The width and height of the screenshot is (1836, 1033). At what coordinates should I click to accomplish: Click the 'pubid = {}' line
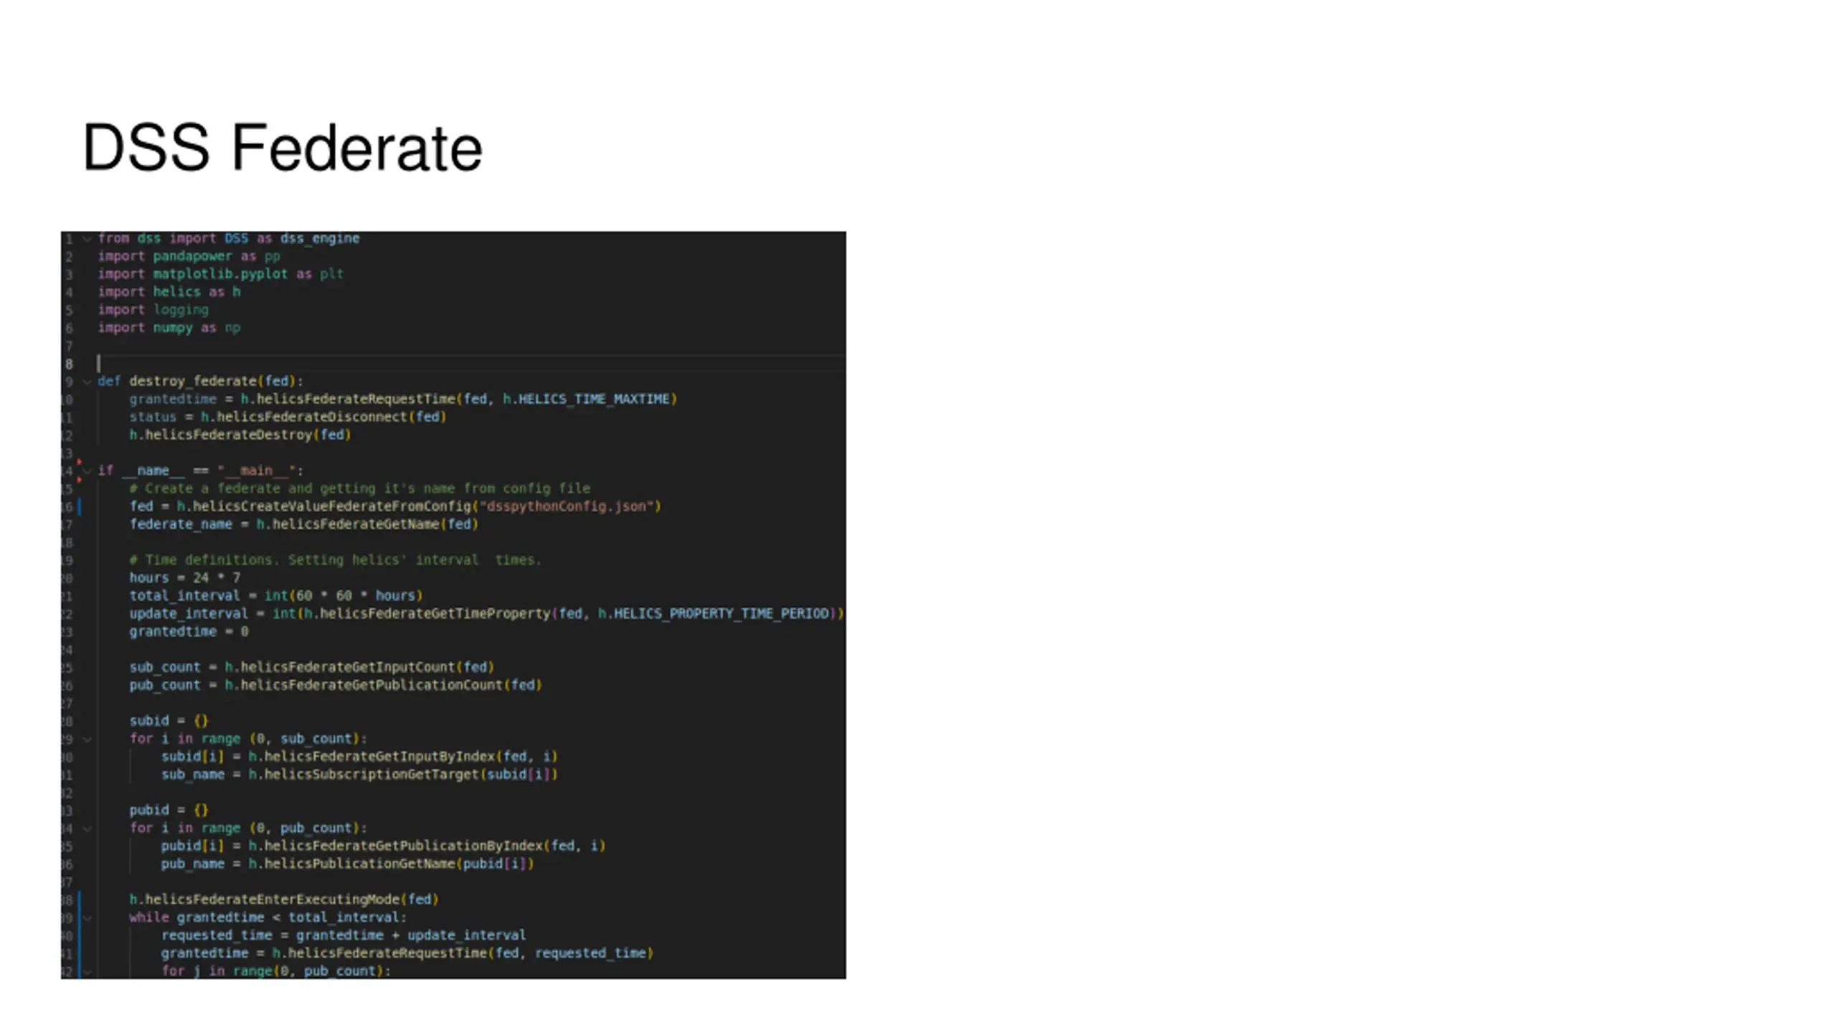click(169, 811)
